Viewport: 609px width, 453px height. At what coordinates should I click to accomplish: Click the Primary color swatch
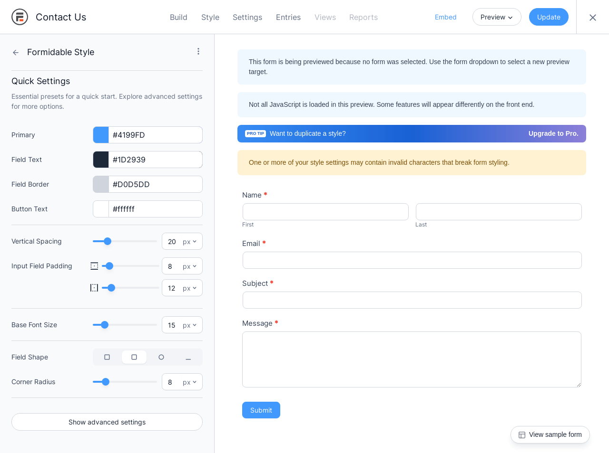click(101, 135)
